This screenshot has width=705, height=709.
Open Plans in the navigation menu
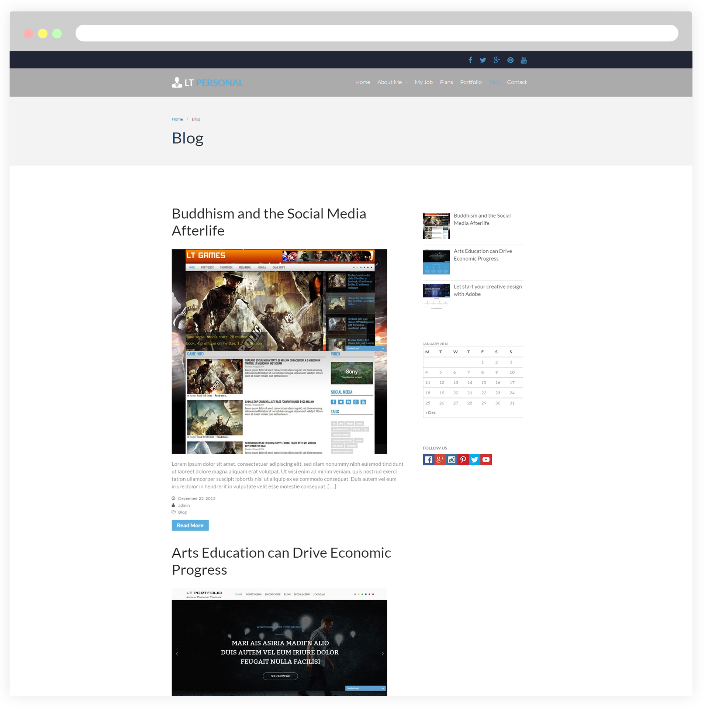click(446, 82)
